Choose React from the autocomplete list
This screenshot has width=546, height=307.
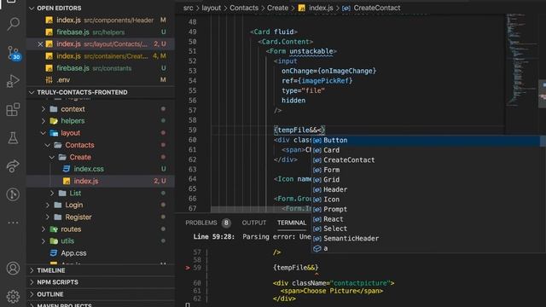tap(428, 219)
